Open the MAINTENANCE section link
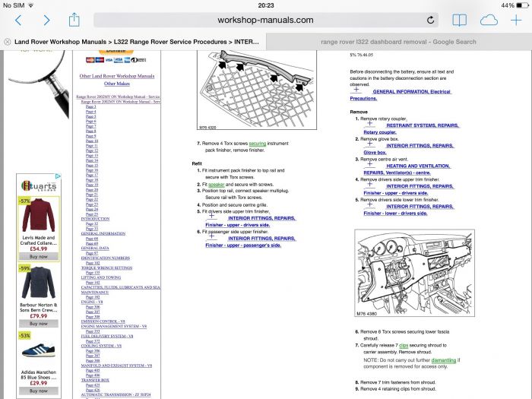Image resolution: width=532 pixels, height=399 pixels. coord(95,292)
